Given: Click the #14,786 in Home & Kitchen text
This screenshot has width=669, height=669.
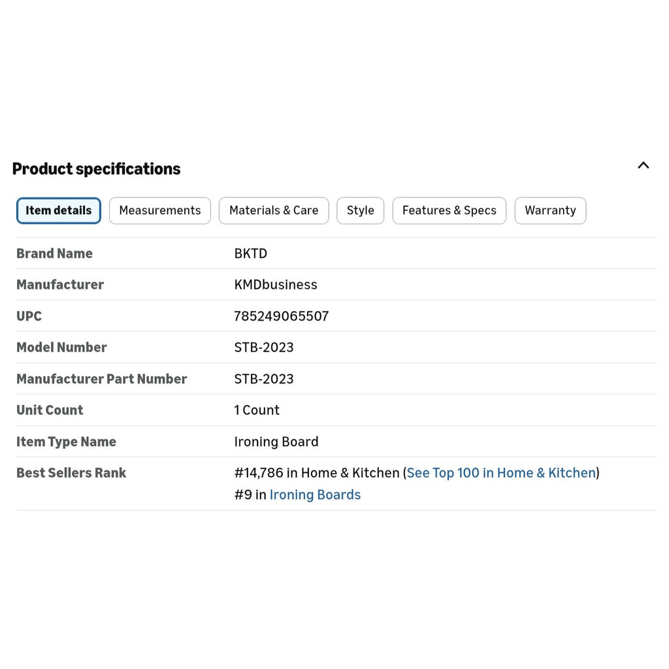Looking at the screenshot, I should click(317, 473).
